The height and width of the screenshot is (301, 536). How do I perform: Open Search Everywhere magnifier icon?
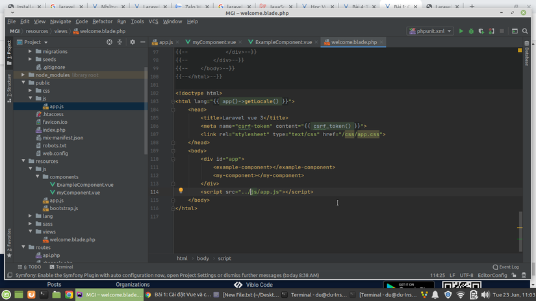(525, 31)
